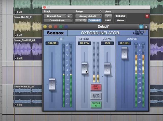
Task: Toggle the EFFECT IN button
Action: coord(96,104)
